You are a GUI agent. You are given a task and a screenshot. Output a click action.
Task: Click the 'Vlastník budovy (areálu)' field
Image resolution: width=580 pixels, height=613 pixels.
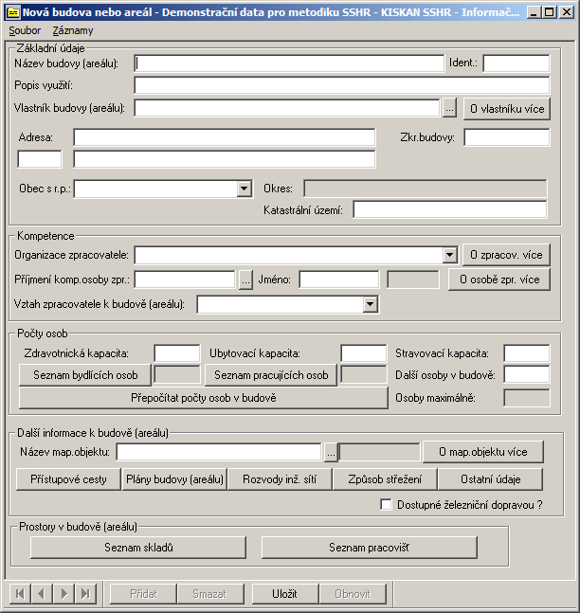[x=287, y=108]
